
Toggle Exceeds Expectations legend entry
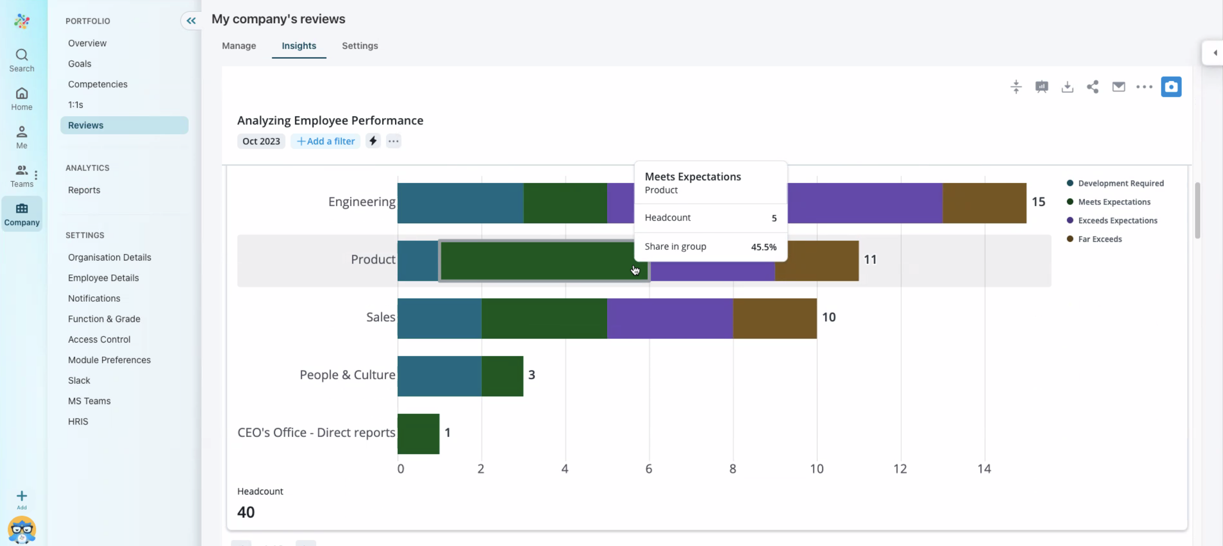click(1112, 220)
